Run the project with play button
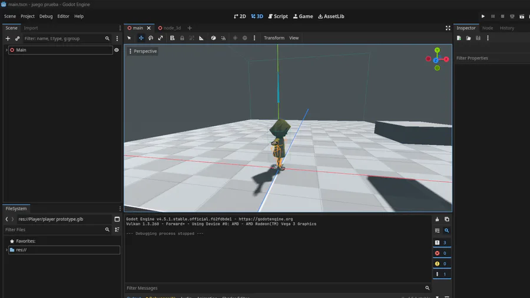530x298 pixels. pos(483,16)
